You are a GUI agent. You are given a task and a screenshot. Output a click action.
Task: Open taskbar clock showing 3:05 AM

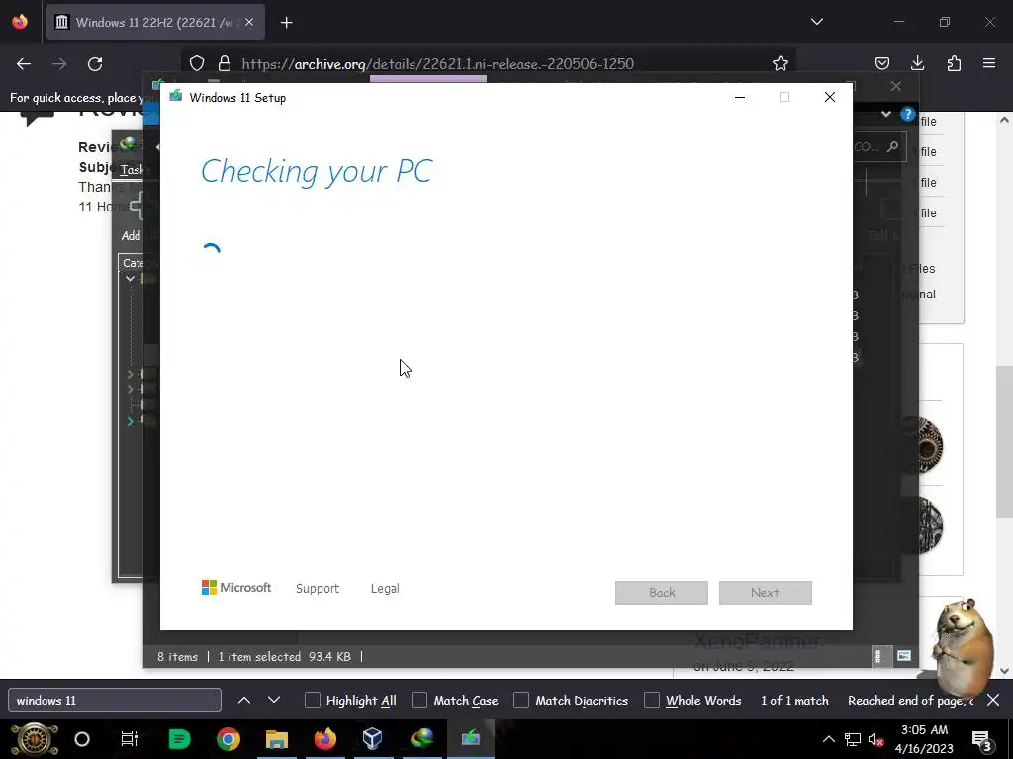924,739
